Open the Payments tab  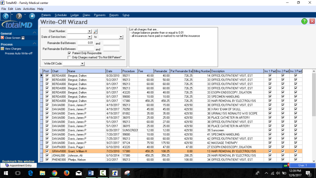click(99, 15)
